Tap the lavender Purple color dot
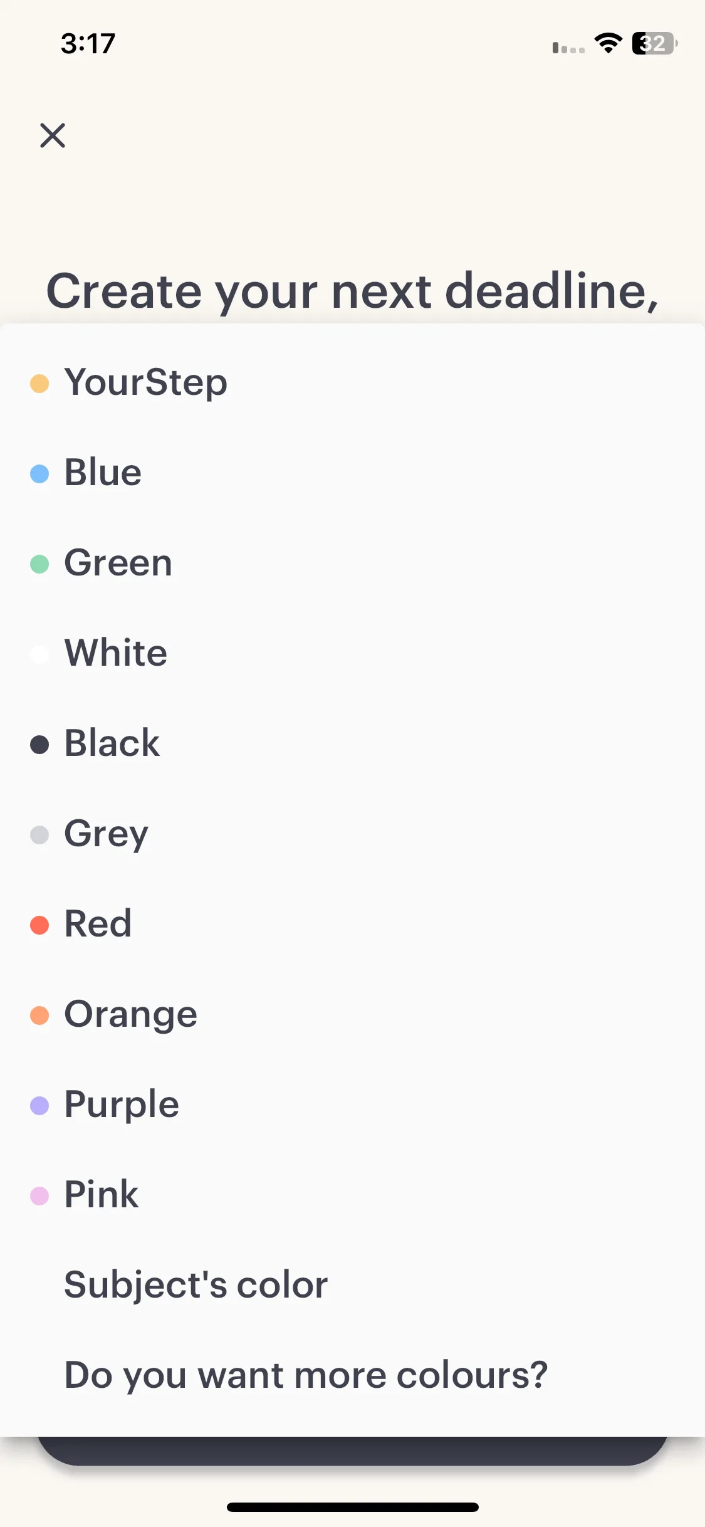The height and width of the screenshot is (1527, 705). [x=39, y=1106]
